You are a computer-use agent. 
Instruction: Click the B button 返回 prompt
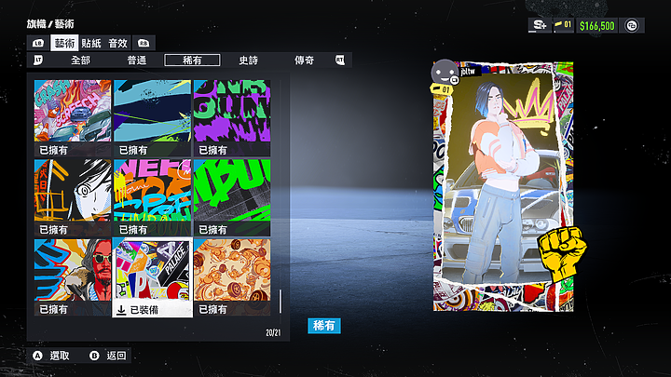pos(108,356)
